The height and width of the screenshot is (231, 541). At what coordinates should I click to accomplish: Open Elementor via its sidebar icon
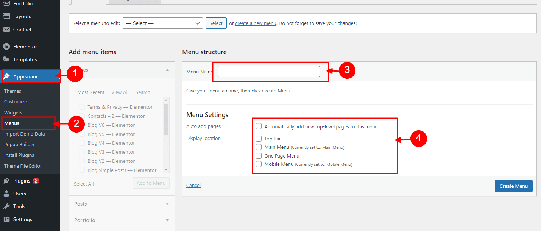(x=6, y=47)
